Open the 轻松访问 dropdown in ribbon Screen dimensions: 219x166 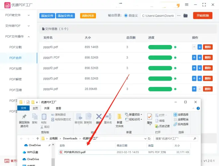click(x=141, y=119)
